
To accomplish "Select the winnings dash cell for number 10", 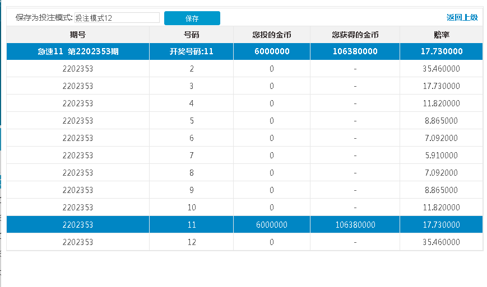I will pyautogui.click(x=355, y=208).
